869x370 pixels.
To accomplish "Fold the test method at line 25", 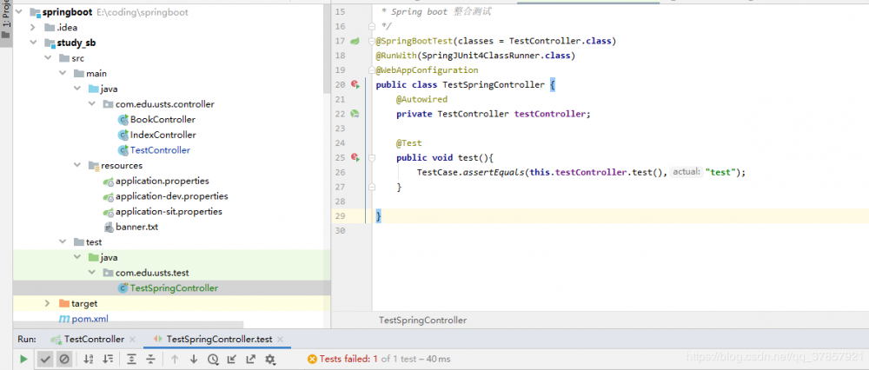I will [371, 158].
